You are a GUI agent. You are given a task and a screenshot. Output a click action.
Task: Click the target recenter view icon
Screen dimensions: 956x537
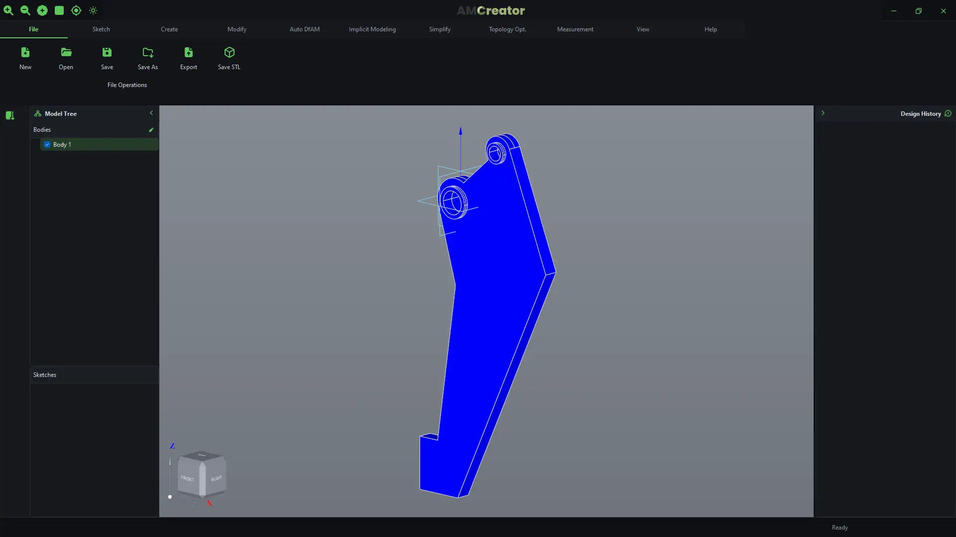(x=76, y=10)
